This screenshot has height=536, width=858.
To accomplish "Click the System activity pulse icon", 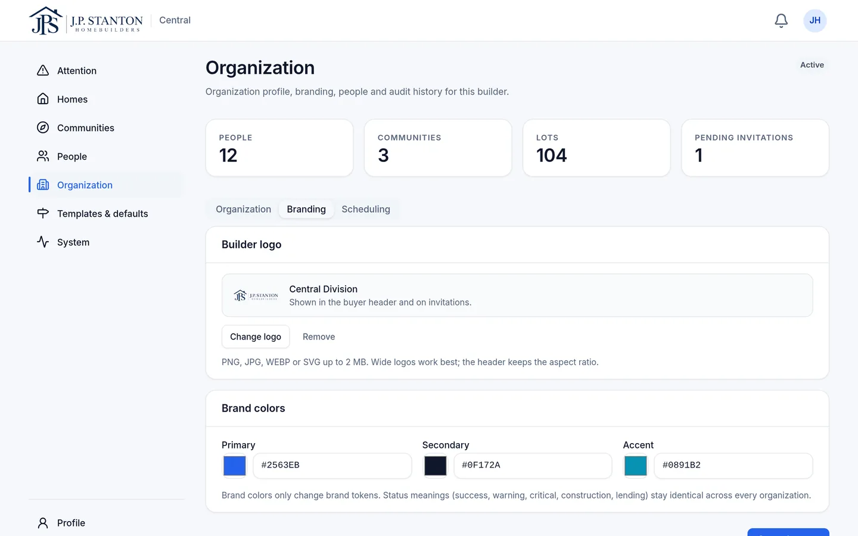I will (x=43, y=242).
